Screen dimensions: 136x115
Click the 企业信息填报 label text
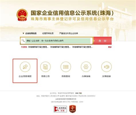[x=25, y=76]
